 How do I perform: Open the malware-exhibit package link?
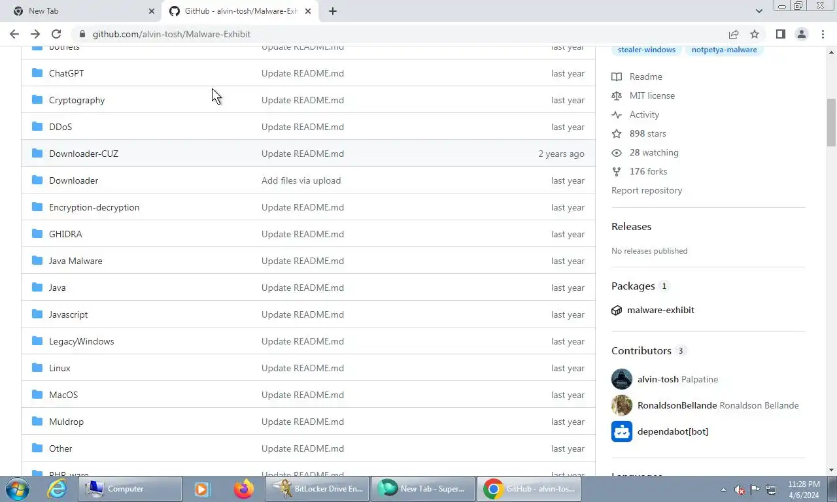coord(660,310)
